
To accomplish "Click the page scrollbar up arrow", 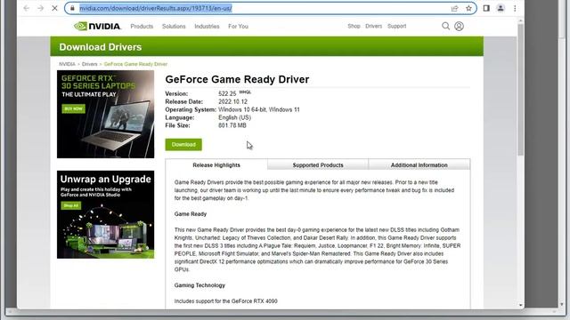I will (520, 21).
